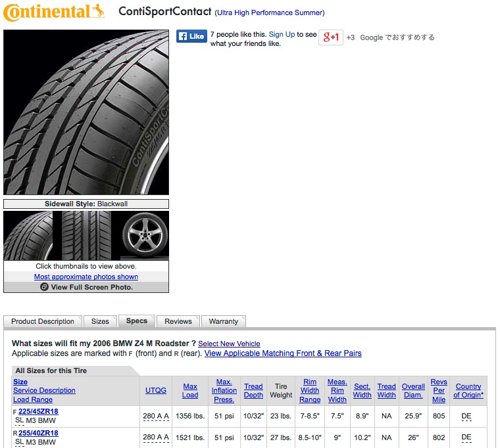This screenshot has width=500, height=448.
Task: Click the full screen photo icon
Action: (x=44, y=287)
